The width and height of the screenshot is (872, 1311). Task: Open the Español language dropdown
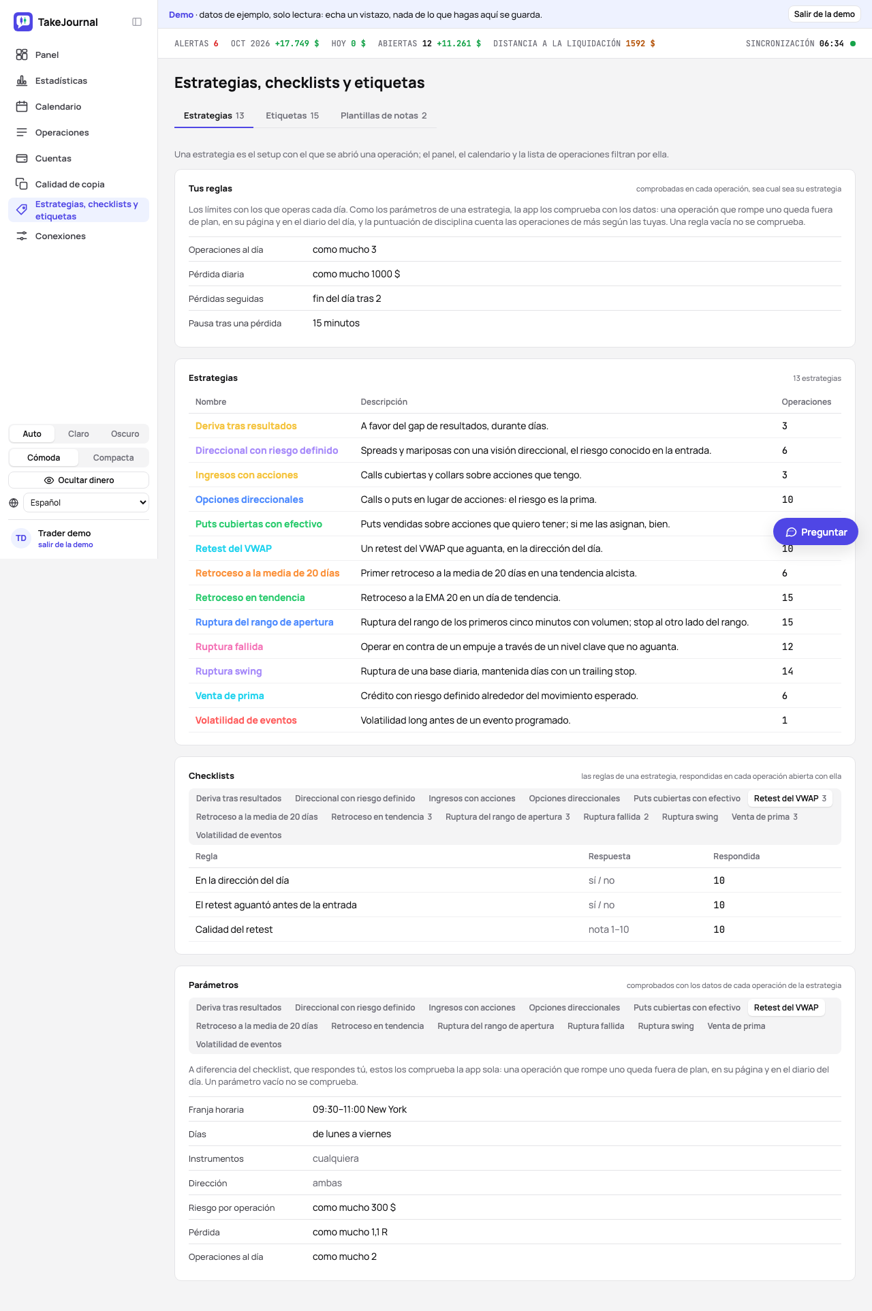click(86, 503)
